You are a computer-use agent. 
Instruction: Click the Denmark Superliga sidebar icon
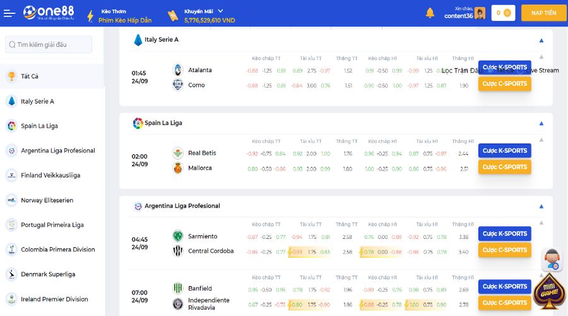click(x=11, y=274)
